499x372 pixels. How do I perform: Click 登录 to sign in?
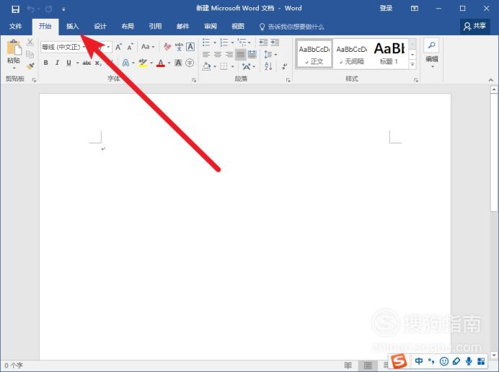coord(386,8)
